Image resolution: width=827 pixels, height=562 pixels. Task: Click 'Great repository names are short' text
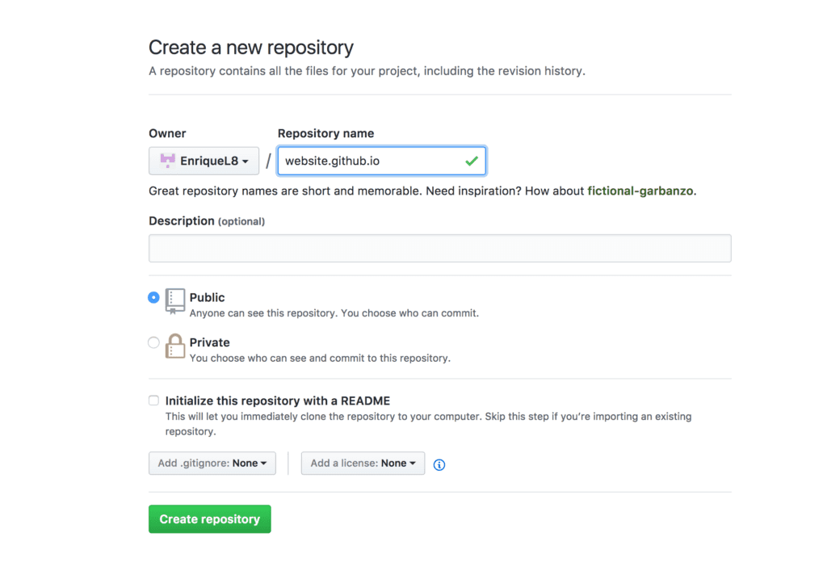422,191
